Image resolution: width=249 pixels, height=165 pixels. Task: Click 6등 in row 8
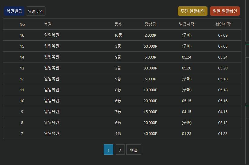coord(118,123)
